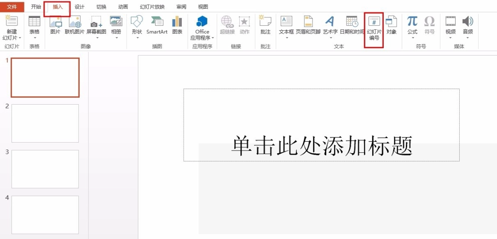Select slide 4 thumbnail

pyautogui.click(x=45, y=215)
